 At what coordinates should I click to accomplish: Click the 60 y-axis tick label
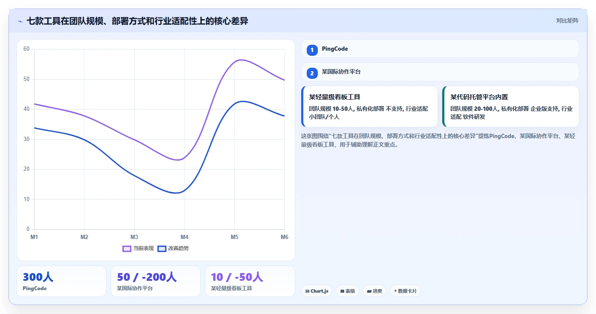26,49
